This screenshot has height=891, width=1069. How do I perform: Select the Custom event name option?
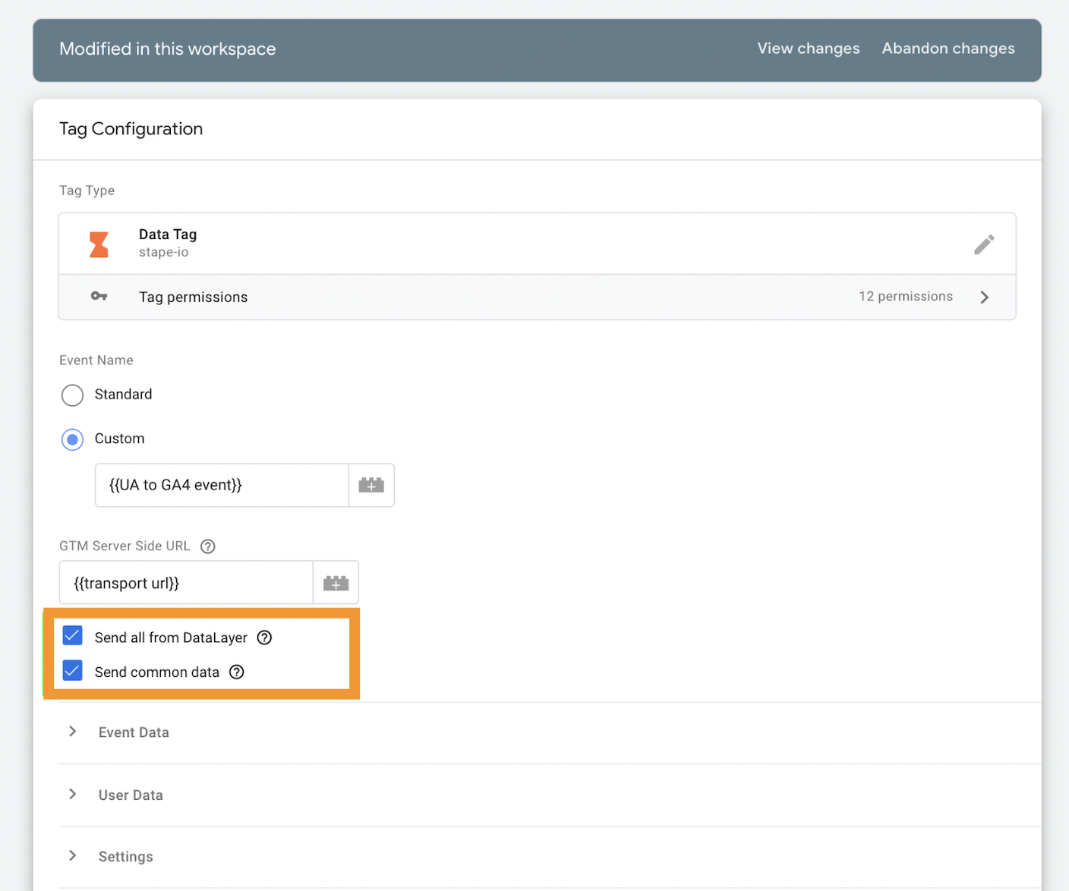(72, 439)
